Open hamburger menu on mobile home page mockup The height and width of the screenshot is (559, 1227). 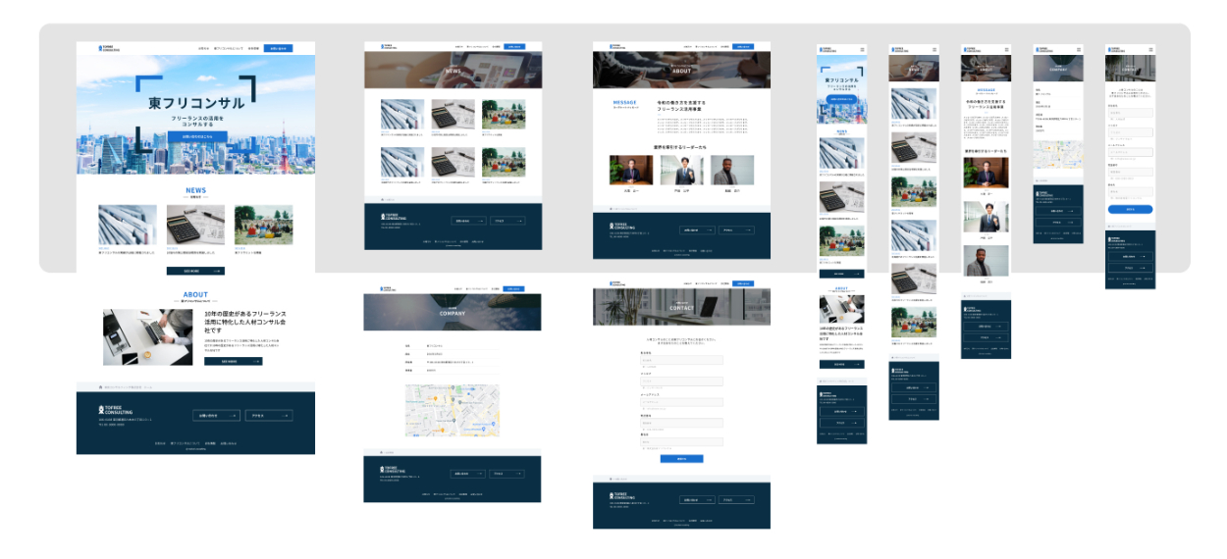(862, 49)
